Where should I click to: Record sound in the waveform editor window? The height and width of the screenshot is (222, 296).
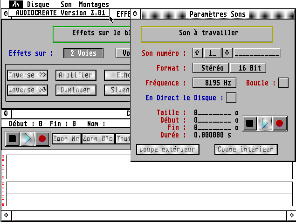42,139
